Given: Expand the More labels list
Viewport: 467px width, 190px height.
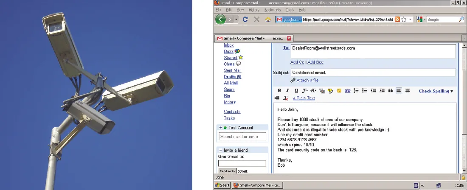Looking at the screenshot, I should click(x=230, y=102).
